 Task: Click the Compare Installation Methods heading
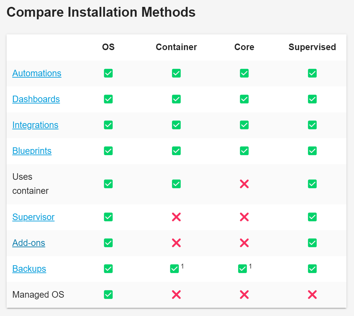coord(101,12)
